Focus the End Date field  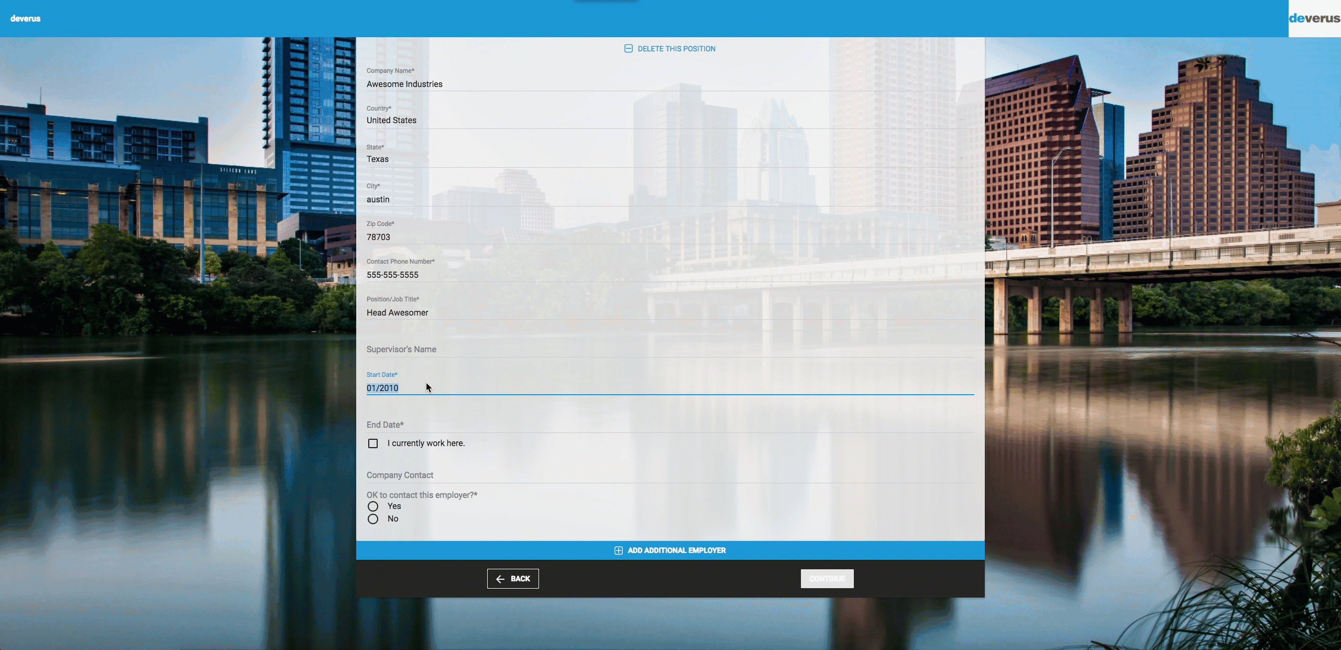point(670,425)
